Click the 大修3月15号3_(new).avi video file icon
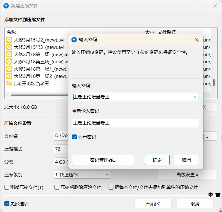Image resolution: width=222 pixels, height=212 pixels. (x=9, y=47)
